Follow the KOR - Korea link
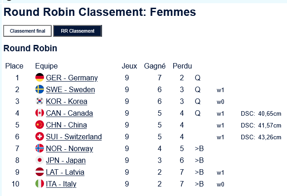The width and height of the screenshot is (287, 196). (x=67, y=102)
